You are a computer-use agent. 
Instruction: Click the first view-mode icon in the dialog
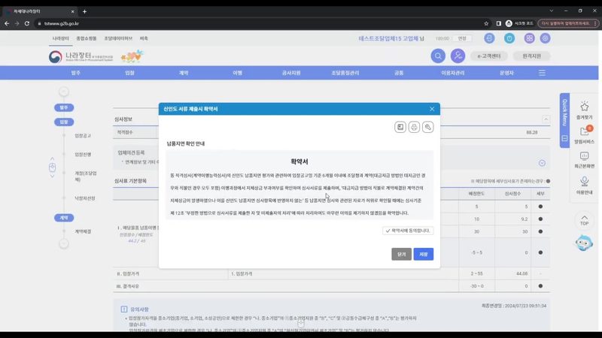point(400,127)
